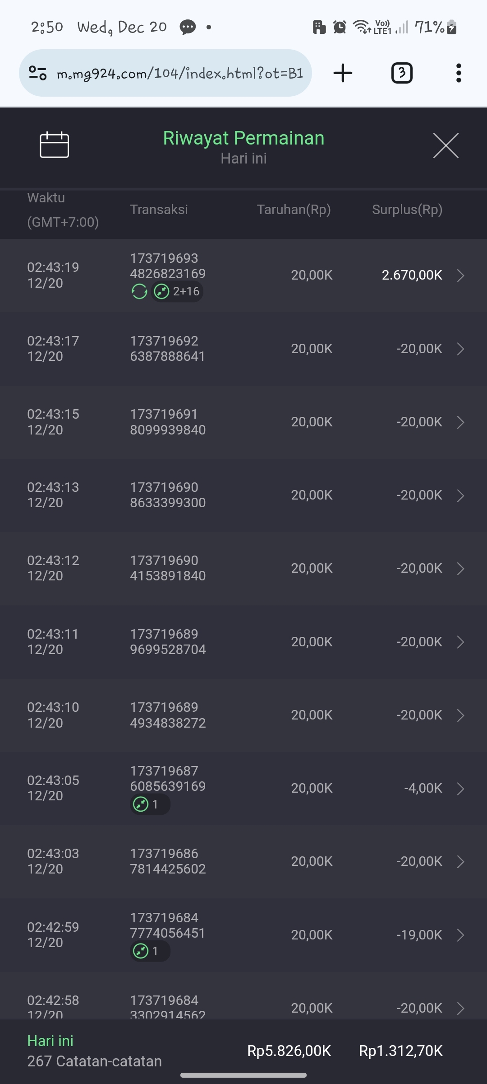487x1084 pixels.
Task: Open the tab switcher showing 3 tabs
Action: (401, 73)
